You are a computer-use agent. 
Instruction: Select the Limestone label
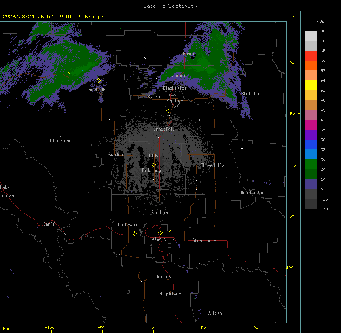point(61,141)
